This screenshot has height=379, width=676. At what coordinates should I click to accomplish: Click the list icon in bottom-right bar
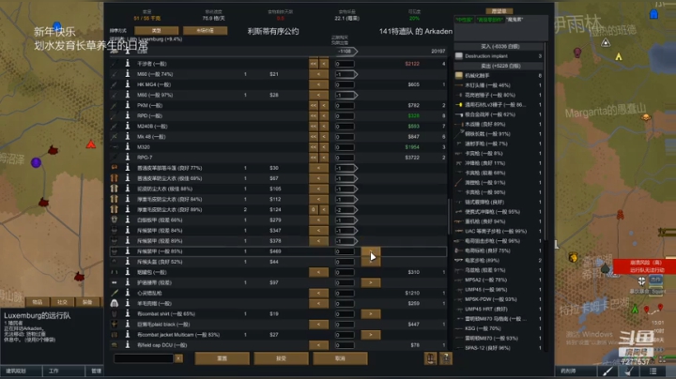653,371
